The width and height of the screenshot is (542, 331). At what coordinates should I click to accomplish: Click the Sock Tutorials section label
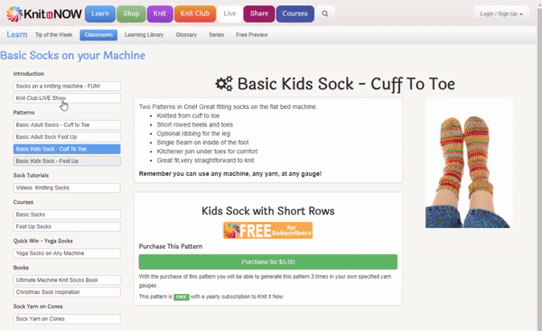tap(31, 175)
